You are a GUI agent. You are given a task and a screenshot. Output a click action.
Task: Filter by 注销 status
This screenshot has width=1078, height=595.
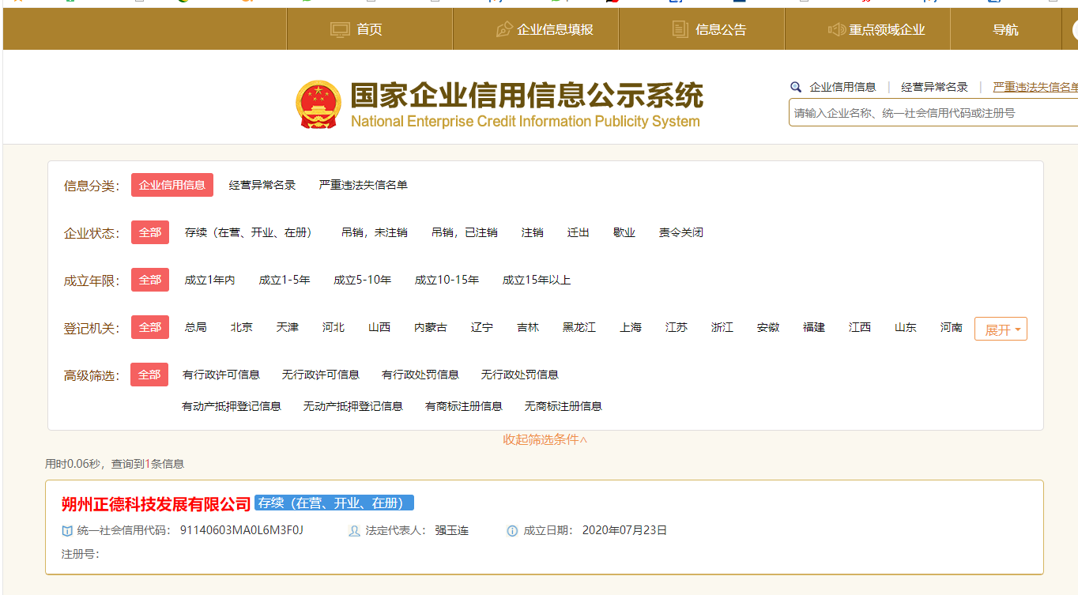(533, 232)
